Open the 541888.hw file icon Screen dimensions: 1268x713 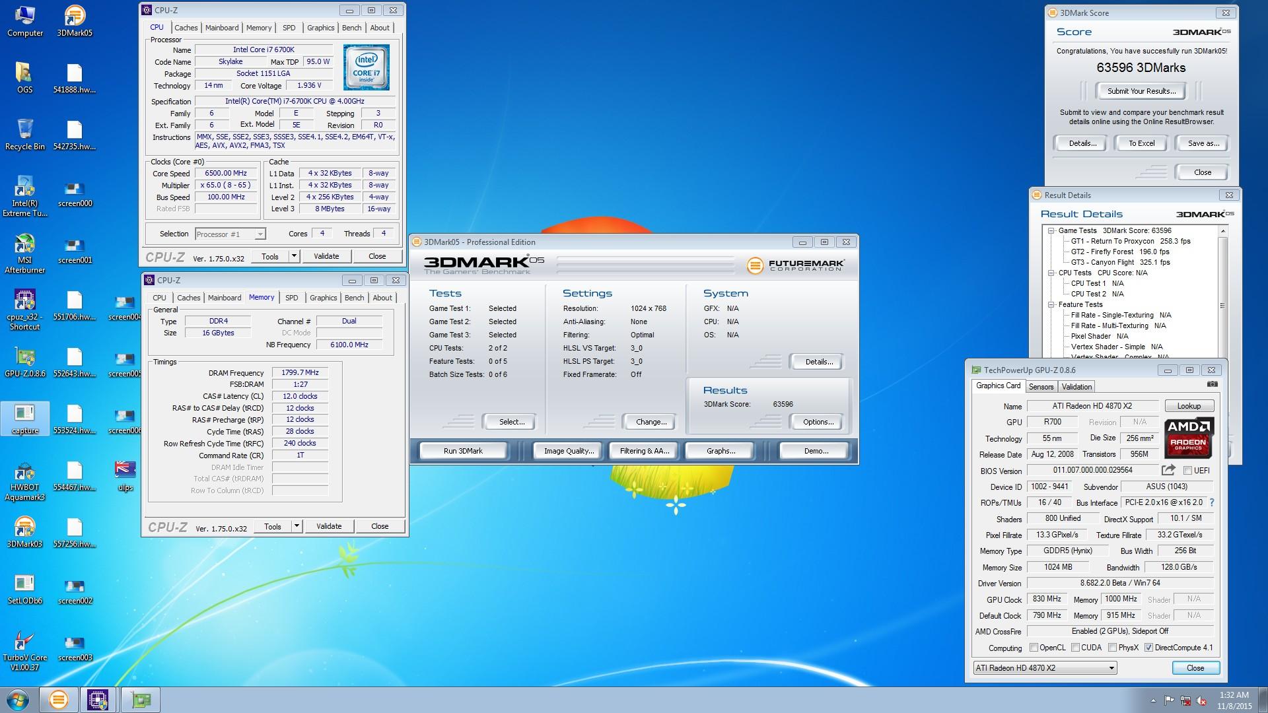(x=75, y=79)
